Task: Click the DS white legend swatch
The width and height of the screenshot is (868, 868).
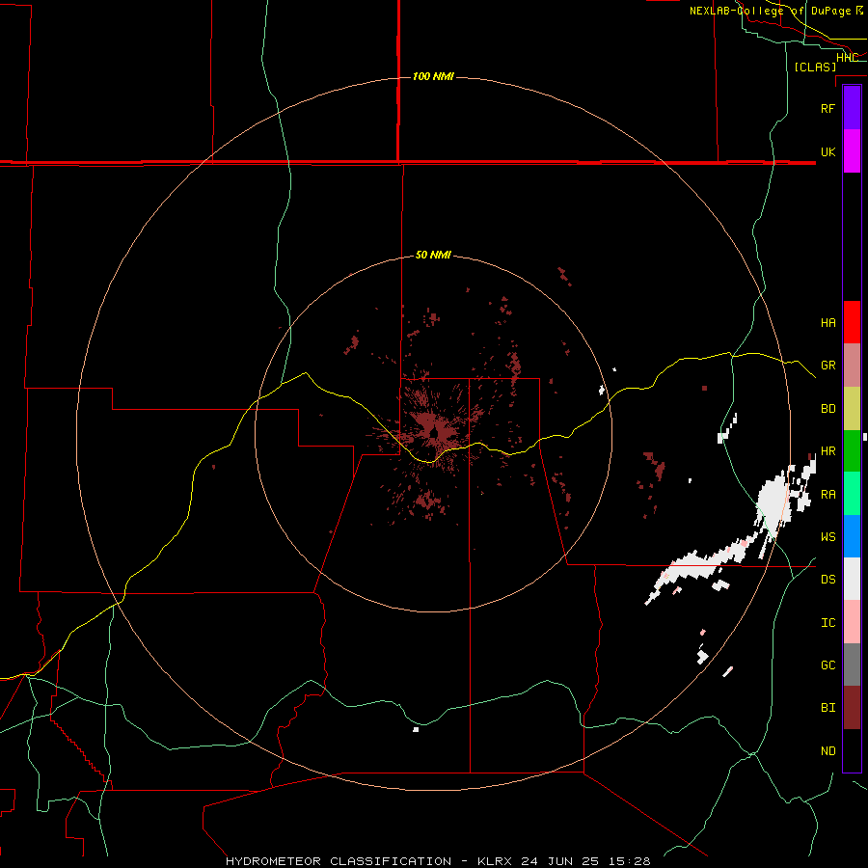Action: coord(852,579)
